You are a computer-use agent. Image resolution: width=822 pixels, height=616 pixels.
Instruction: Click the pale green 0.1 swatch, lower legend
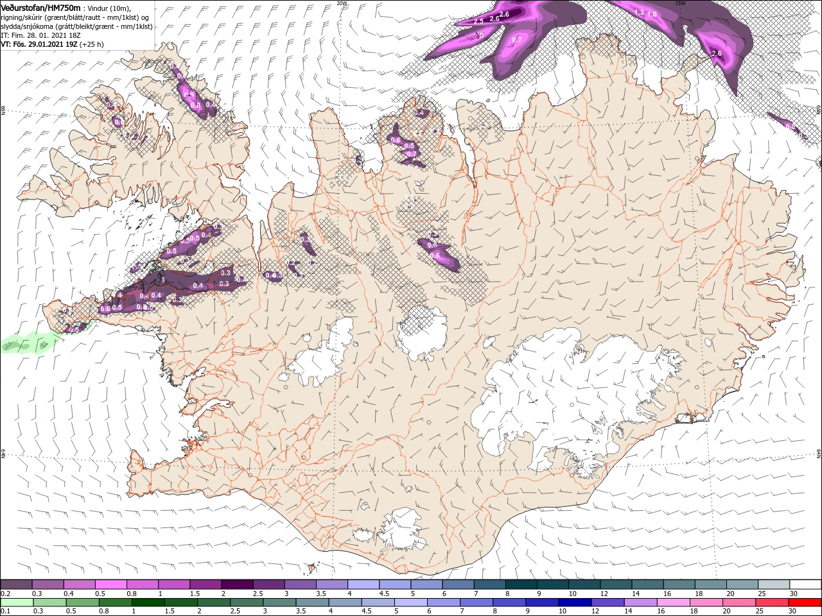click(x=16, y=603)
